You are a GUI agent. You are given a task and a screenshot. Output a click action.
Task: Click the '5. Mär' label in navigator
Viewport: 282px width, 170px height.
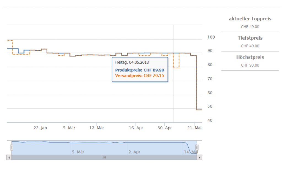78,152
